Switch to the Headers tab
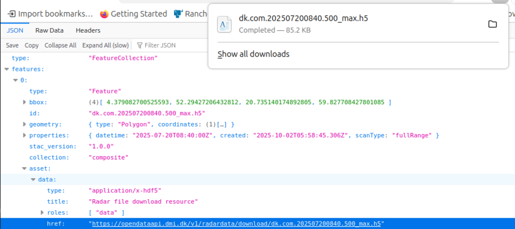515x229 pixels. 88,30
